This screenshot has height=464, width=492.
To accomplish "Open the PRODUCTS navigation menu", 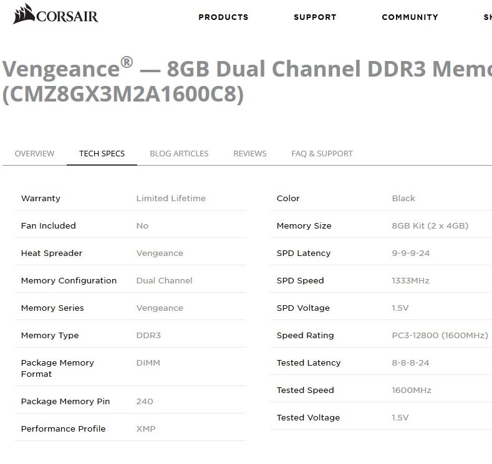I will [223, 17].
